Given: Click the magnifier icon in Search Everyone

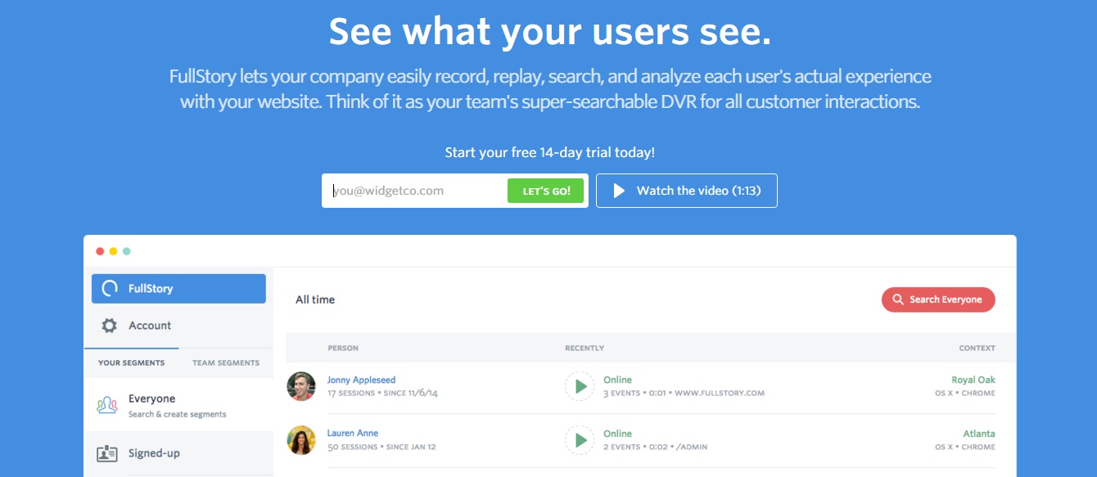Looking at the screenshot, I should point(898,299).
